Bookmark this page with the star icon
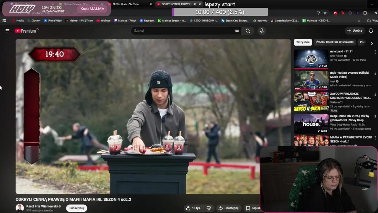378x213 pixels. 325,13
